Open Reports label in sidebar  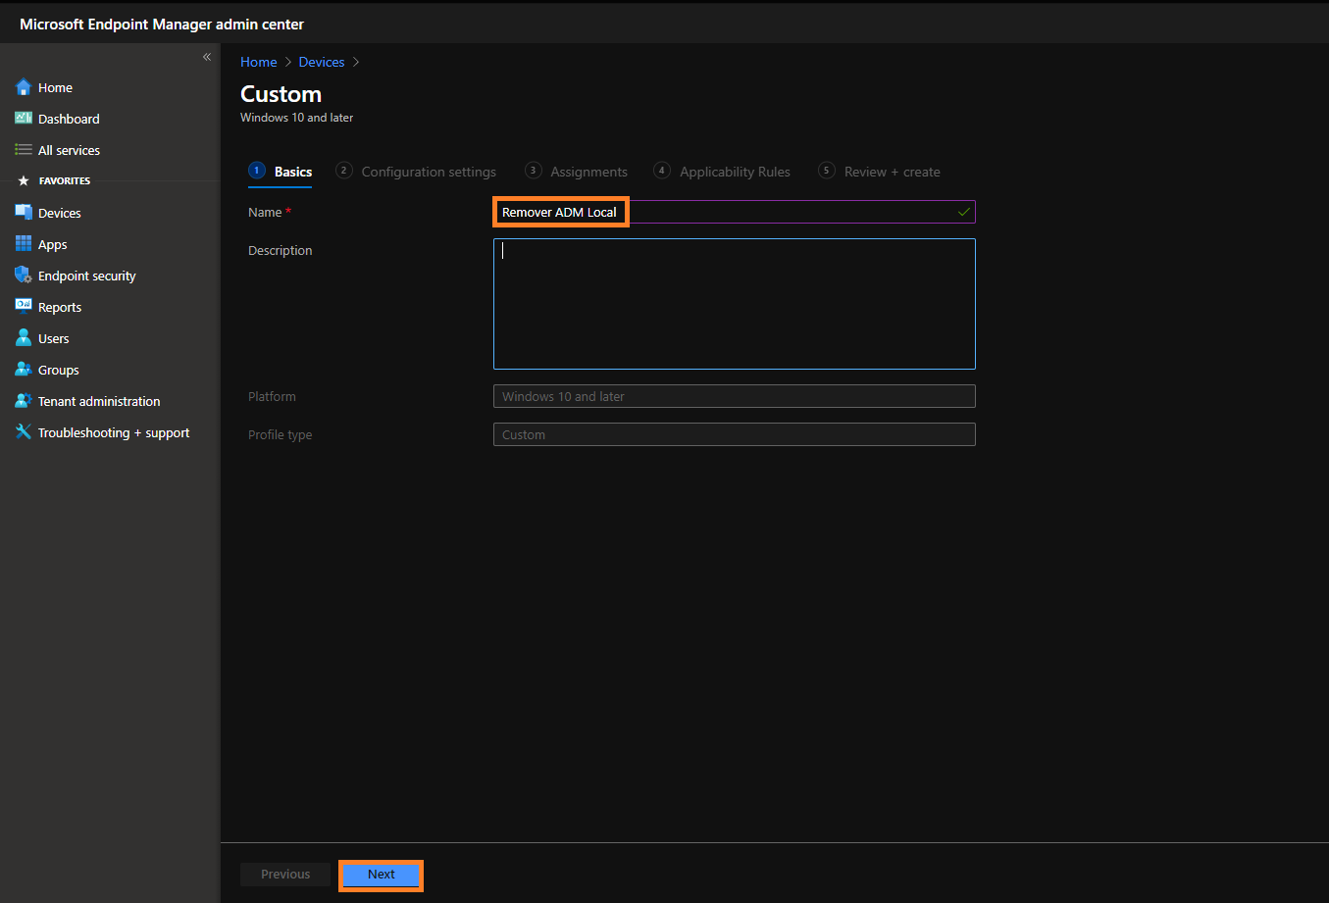point(60,308)
